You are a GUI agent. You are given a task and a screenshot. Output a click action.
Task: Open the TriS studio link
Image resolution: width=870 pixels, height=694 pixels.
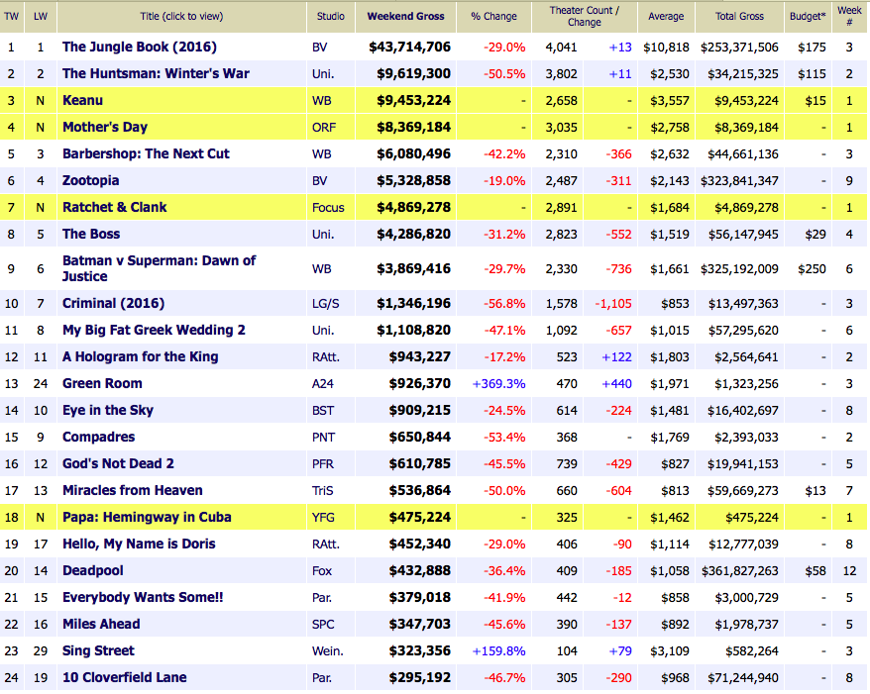tap(323, 491)
